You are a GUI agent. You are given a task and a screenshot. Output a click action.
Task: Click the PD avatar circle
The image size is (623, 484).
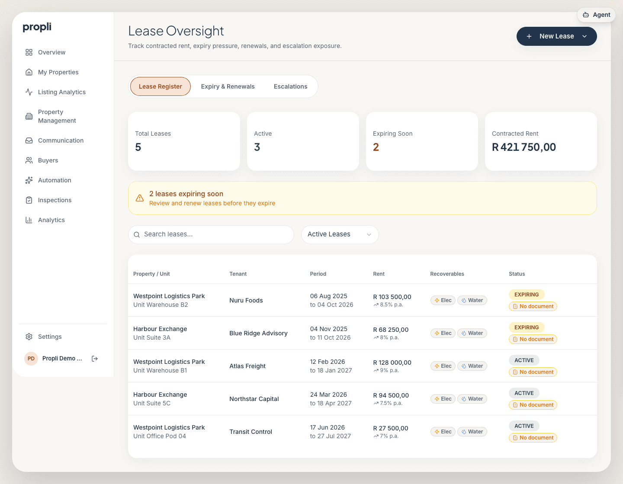point(31,359)
